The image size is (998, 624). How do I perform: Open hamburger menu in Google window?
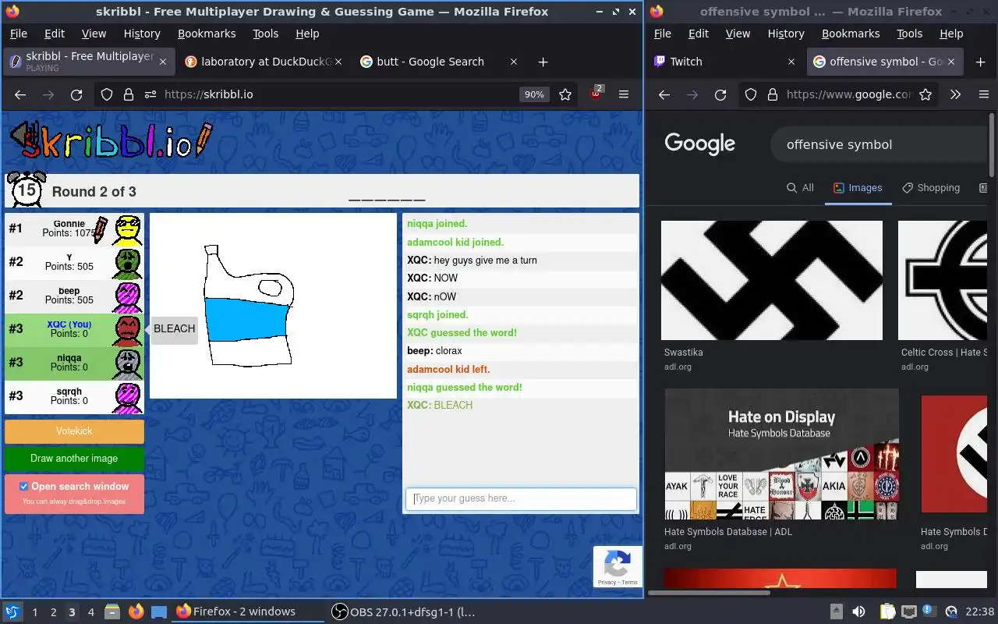[984, 94]
